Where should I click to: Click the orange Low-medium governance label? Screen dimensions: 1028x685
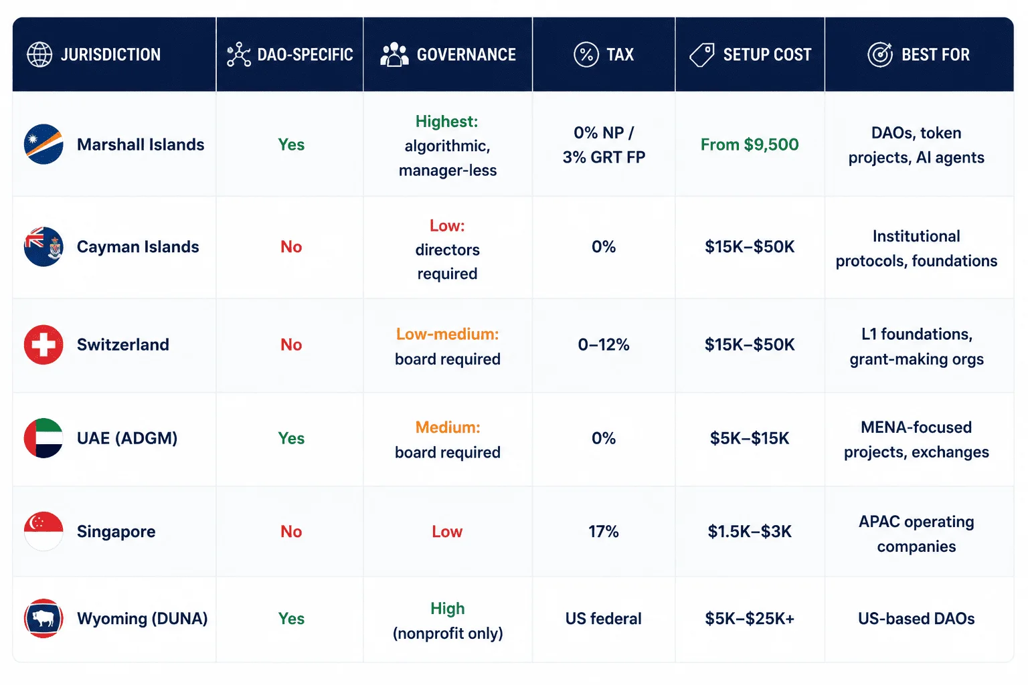448,334
